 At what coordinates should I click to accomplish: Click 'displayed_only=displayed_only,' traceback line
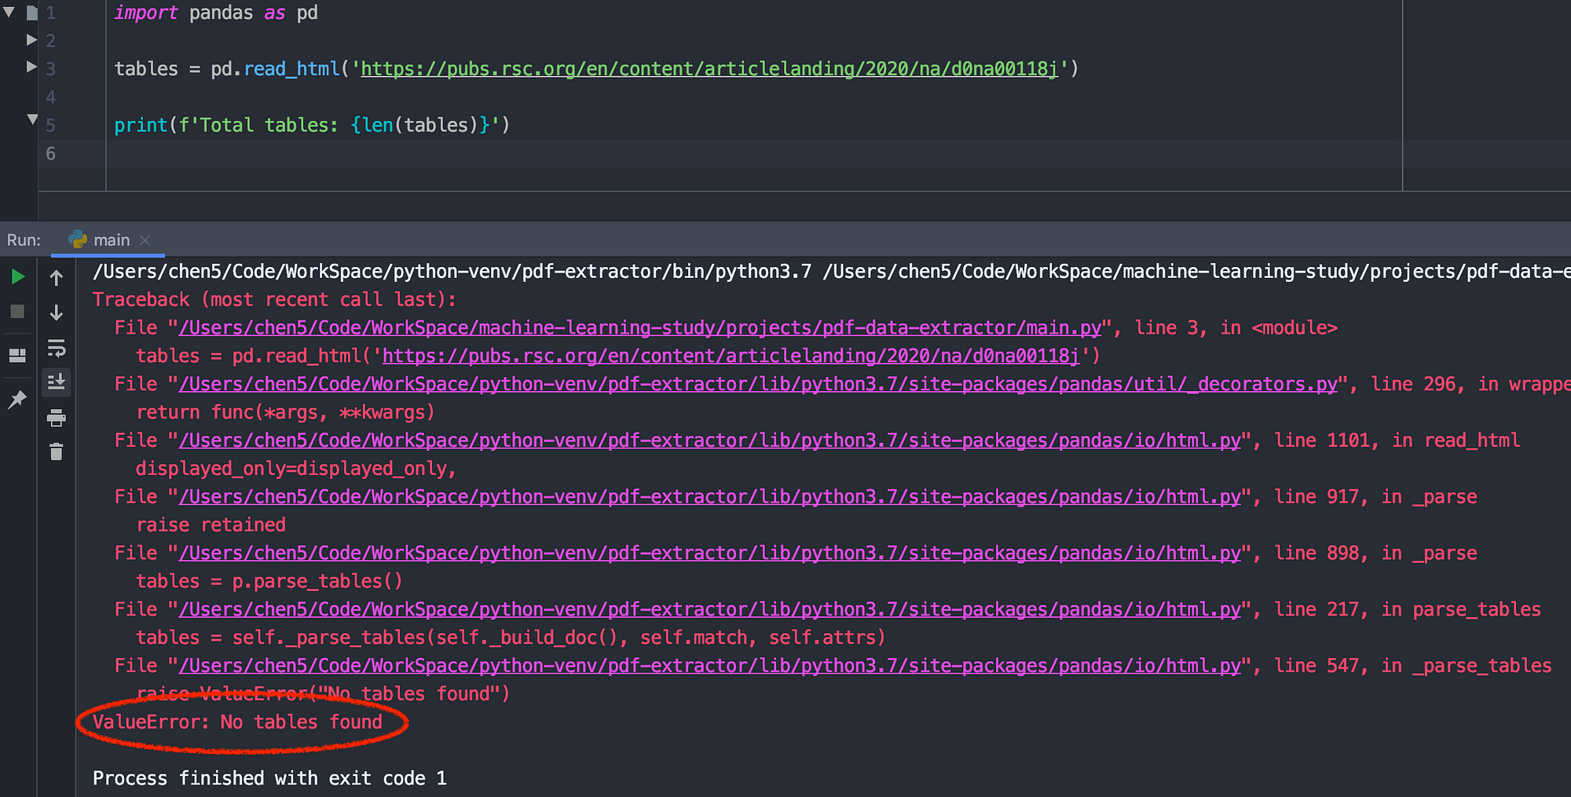pyautogui.click(x=296, y=469)
